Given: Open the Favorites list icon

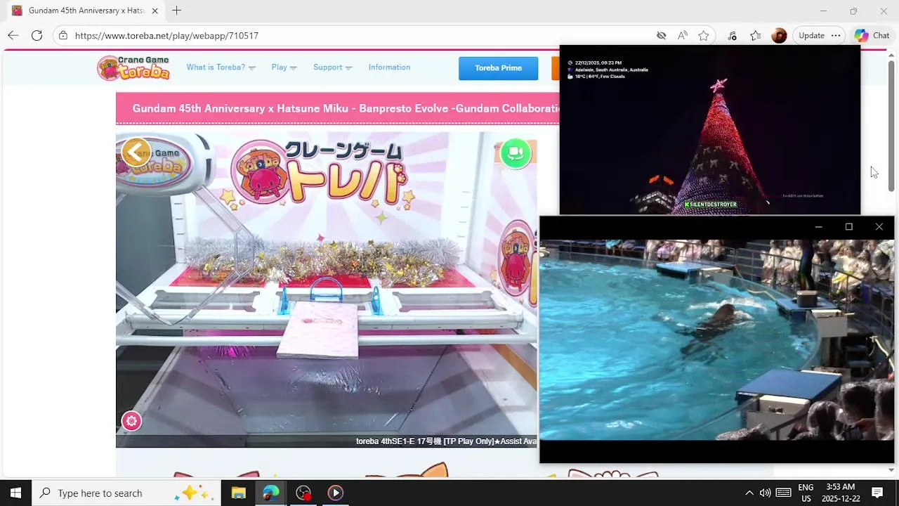Looking at the screenshot, I should (756, 35).
